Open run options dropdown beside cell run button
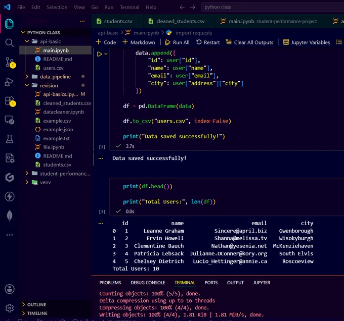The image size is (344, 321). [106, 54]
